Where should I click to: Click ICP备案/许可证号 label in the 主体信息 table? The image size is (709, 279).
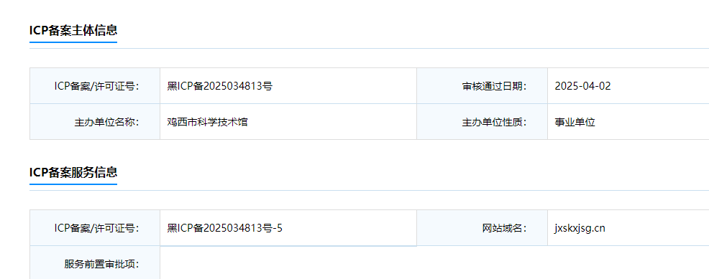(96, 86)
